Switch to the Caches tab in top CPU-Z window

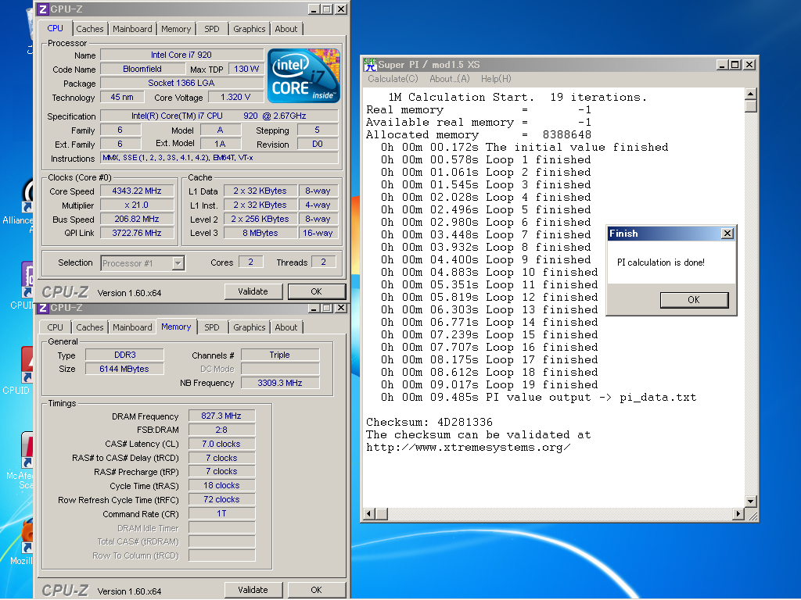(x=90, y=29)
